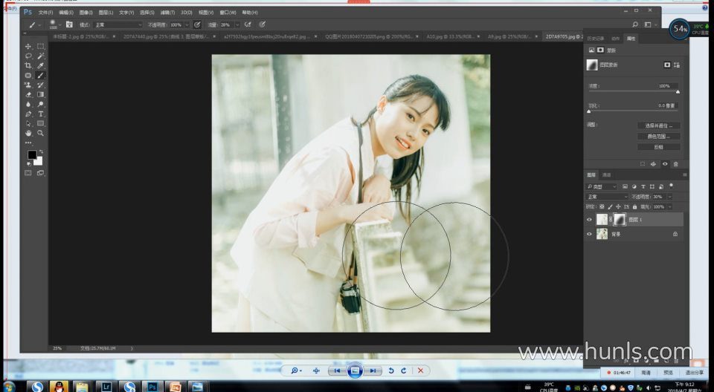Image resolution: width=714 pixels, height=392 pixels.
Task: Open the layer opacity 30% dropdown arrow
Action: pyautogui.click(x=669, y=197)
